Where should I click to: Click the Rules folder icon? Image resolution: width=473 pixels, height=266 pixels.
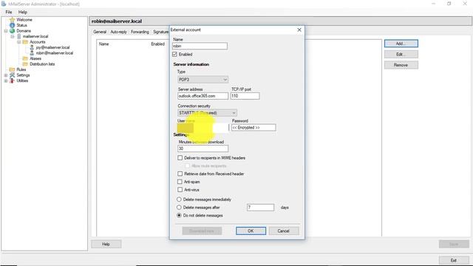[x=12, y=69]
